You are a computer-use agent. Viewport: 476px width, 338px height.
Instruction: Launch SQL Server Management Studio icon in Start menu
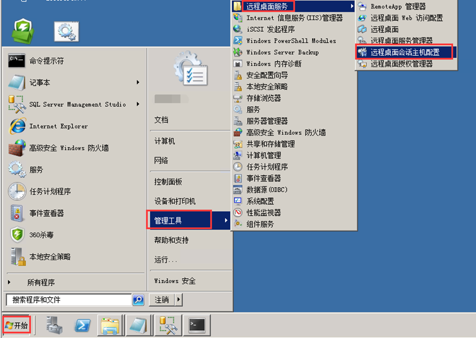[x=17, y=104]
